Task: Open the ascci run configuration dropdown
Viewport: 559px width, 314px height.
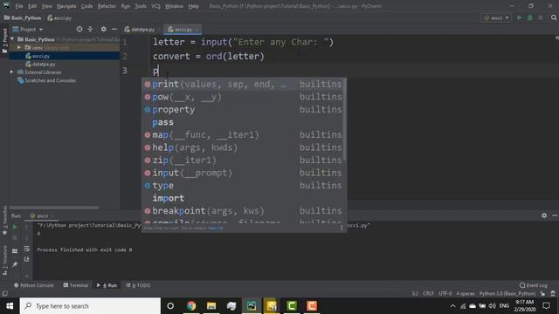Action: [x=496, y=17]
